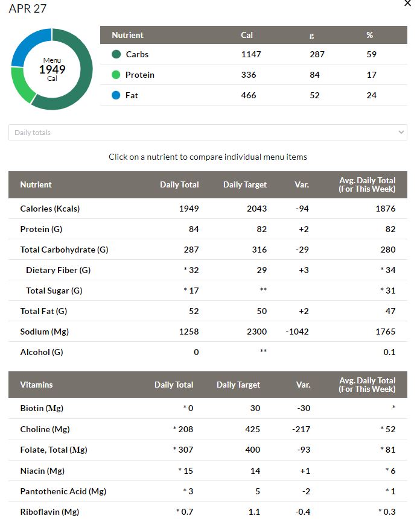Screen dimensions: 417x519
Task: Open Total Carbohydrate (G) comparison
Action: pos(208,250)
